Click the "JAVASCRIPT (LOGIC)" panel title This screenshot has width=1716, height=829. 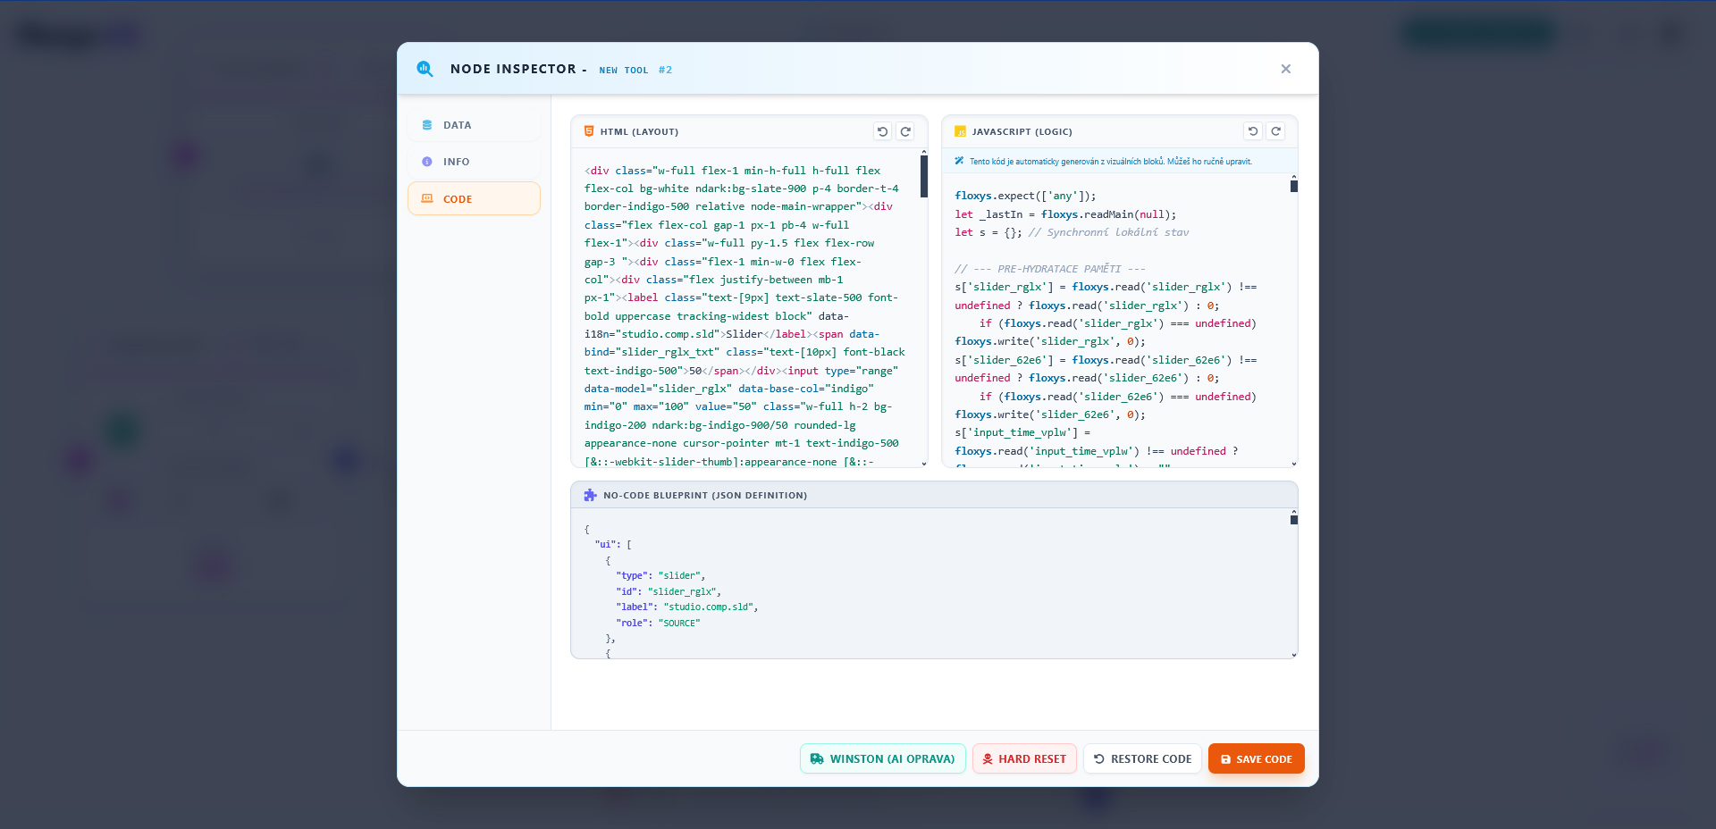(x=1022, y=131)
